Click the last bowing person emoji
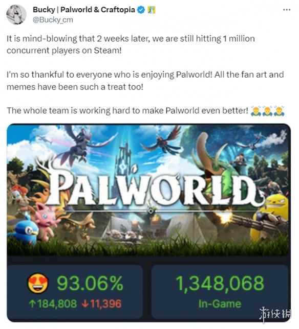 click(x=280, y=111)
